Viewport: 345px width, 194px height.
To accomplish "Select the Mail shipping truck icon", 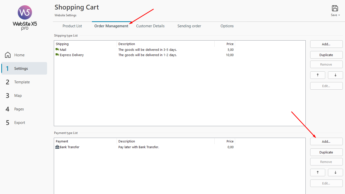I will [57, 50].
